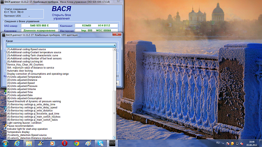262x147 pixels.
Task: Open the Paint palette taskbar icon
Action: (88, 143)
